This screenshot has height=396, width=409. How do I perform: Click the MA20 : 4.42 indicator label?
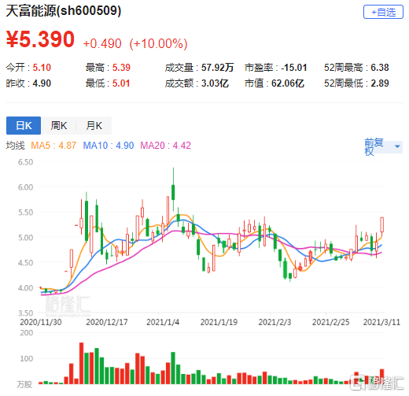pyautogui.click(x=165, y=146)
